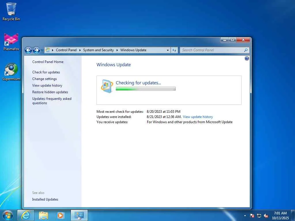Go to Control Panel Home

48,62
